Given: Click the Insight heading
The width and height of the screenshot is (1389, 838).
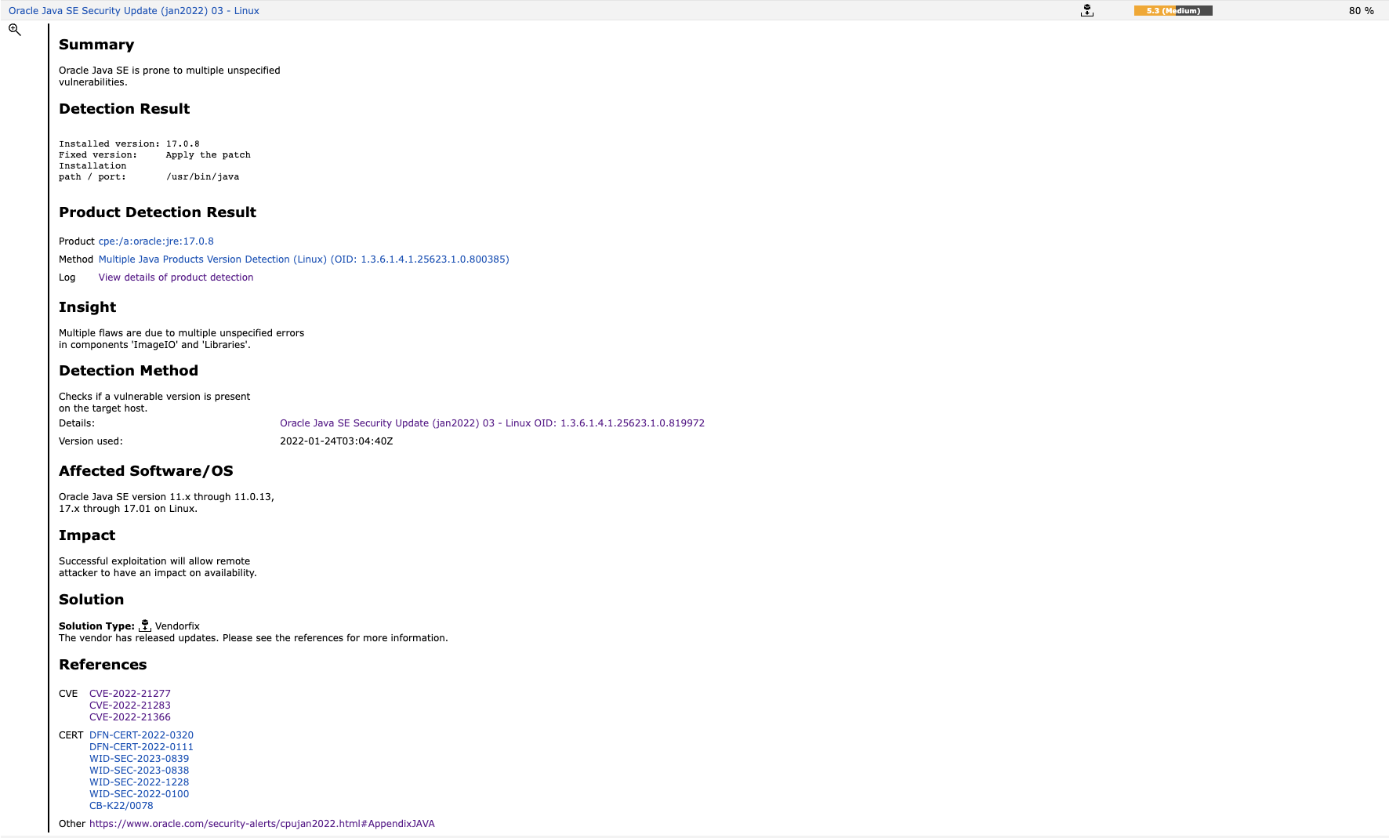Looking at the screenshot, I should [87, 307].
